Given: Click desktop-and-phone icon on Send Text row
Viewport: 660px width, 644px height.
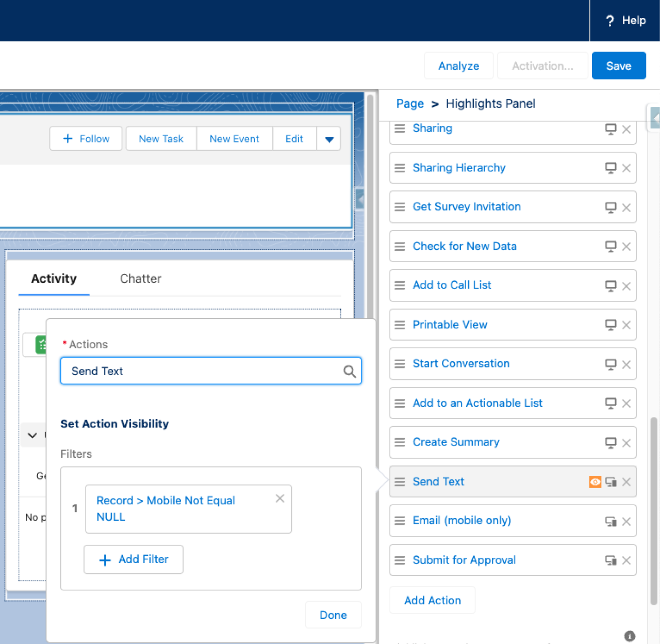Looking at the screenshot, I should (x=611, y=482).
